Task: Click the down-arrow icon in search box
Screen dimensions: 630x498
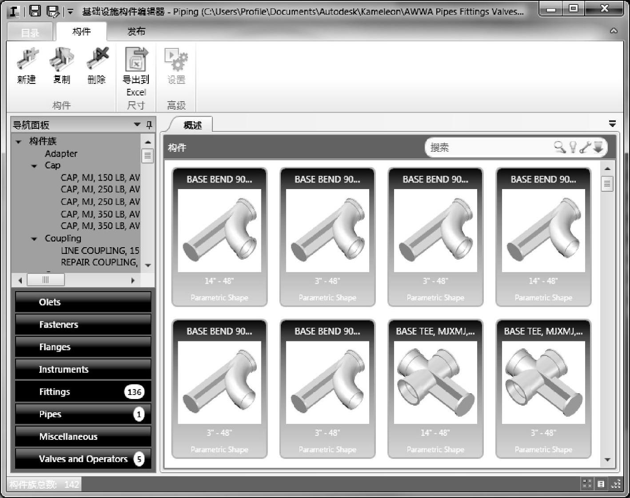Action: 598,147
